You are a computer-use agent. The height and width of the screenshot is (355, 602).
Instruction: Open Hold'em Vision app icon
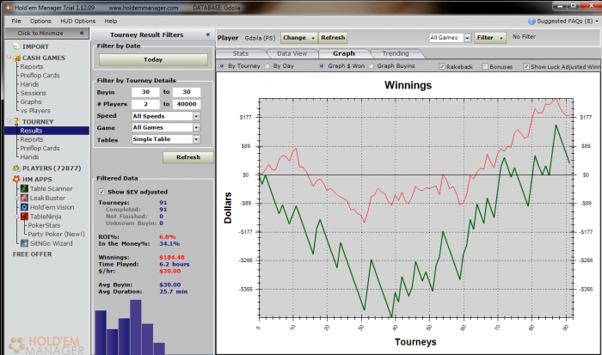pos(25,207)
